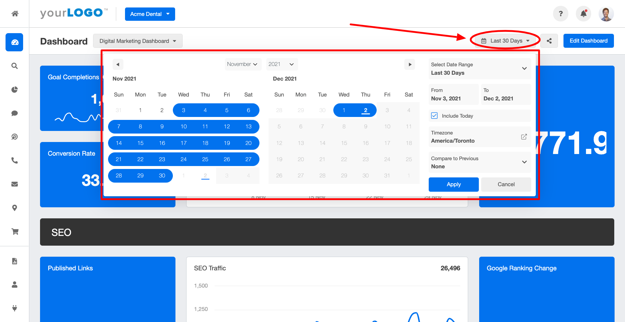Click the Published Links widget title
625x322 pixels.
(x=70, y=268)
